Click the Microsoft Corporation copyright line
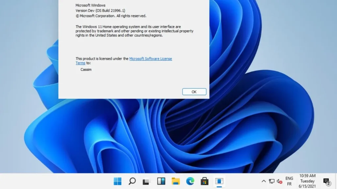 [111, 16]
